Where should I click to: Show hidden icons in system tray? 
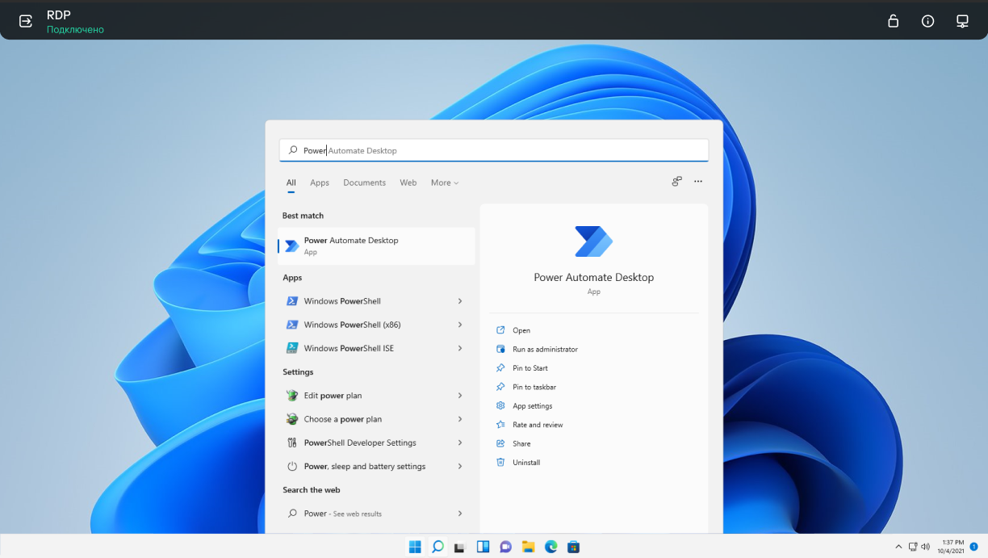898,547
